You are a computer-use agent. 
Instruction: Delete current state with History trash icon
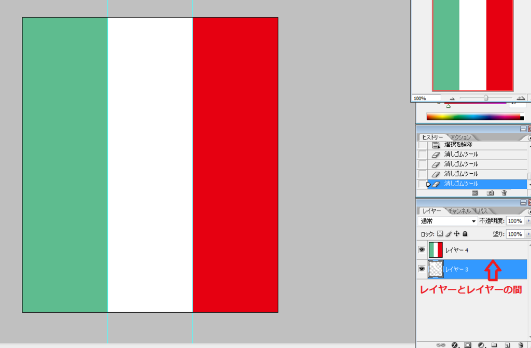tap(504, 193)
